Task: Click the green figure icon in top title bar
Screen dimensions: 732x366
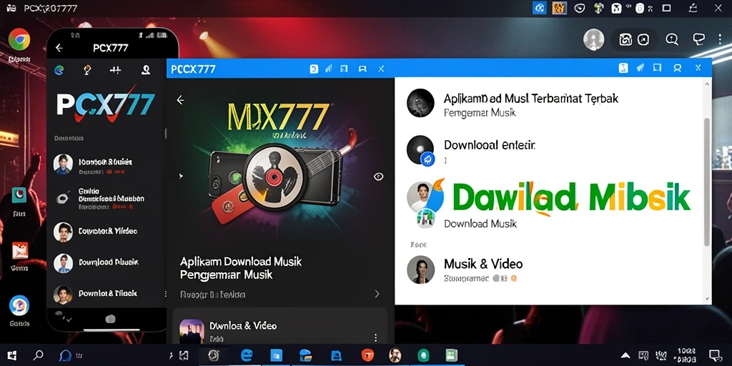Action: point(599,8)
